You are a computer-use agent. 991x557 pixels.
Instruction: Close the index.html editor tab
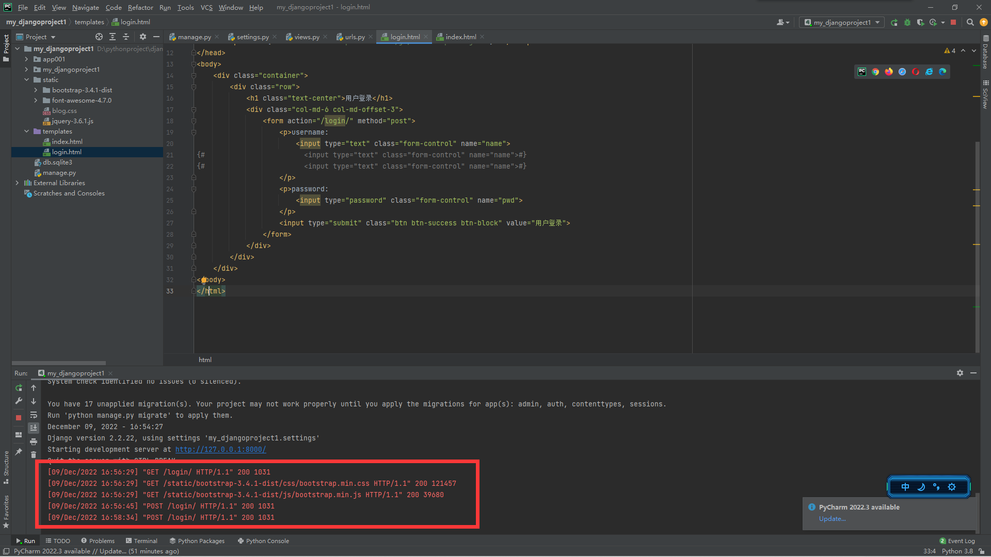point(482,37)
